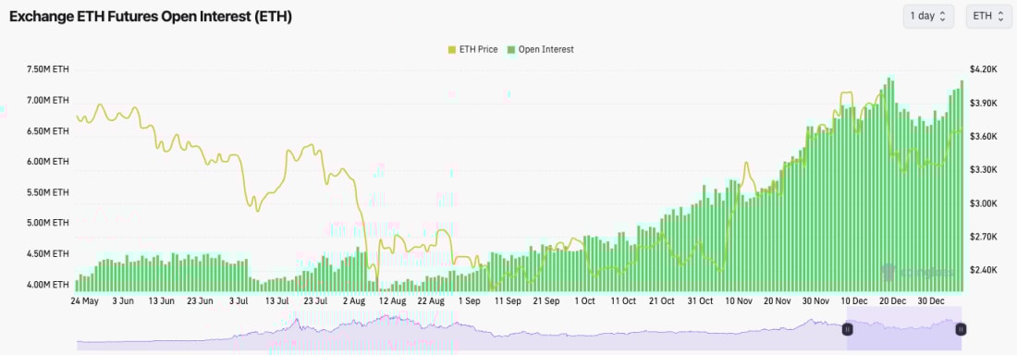This screenshot has width=1017, height=355.
Task: Open the ETH unit dropdown
Action: tap(988, 17)
